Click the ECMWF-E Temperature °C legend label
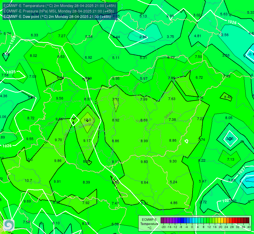 (149, 224)
